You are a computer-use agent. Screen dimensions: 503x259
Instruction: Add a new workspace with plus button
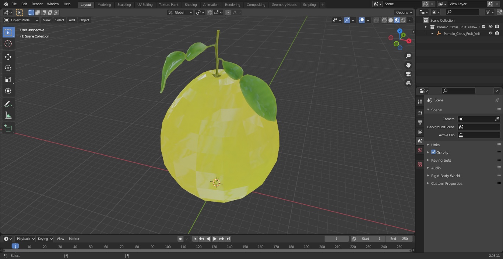tap(323, 5)
